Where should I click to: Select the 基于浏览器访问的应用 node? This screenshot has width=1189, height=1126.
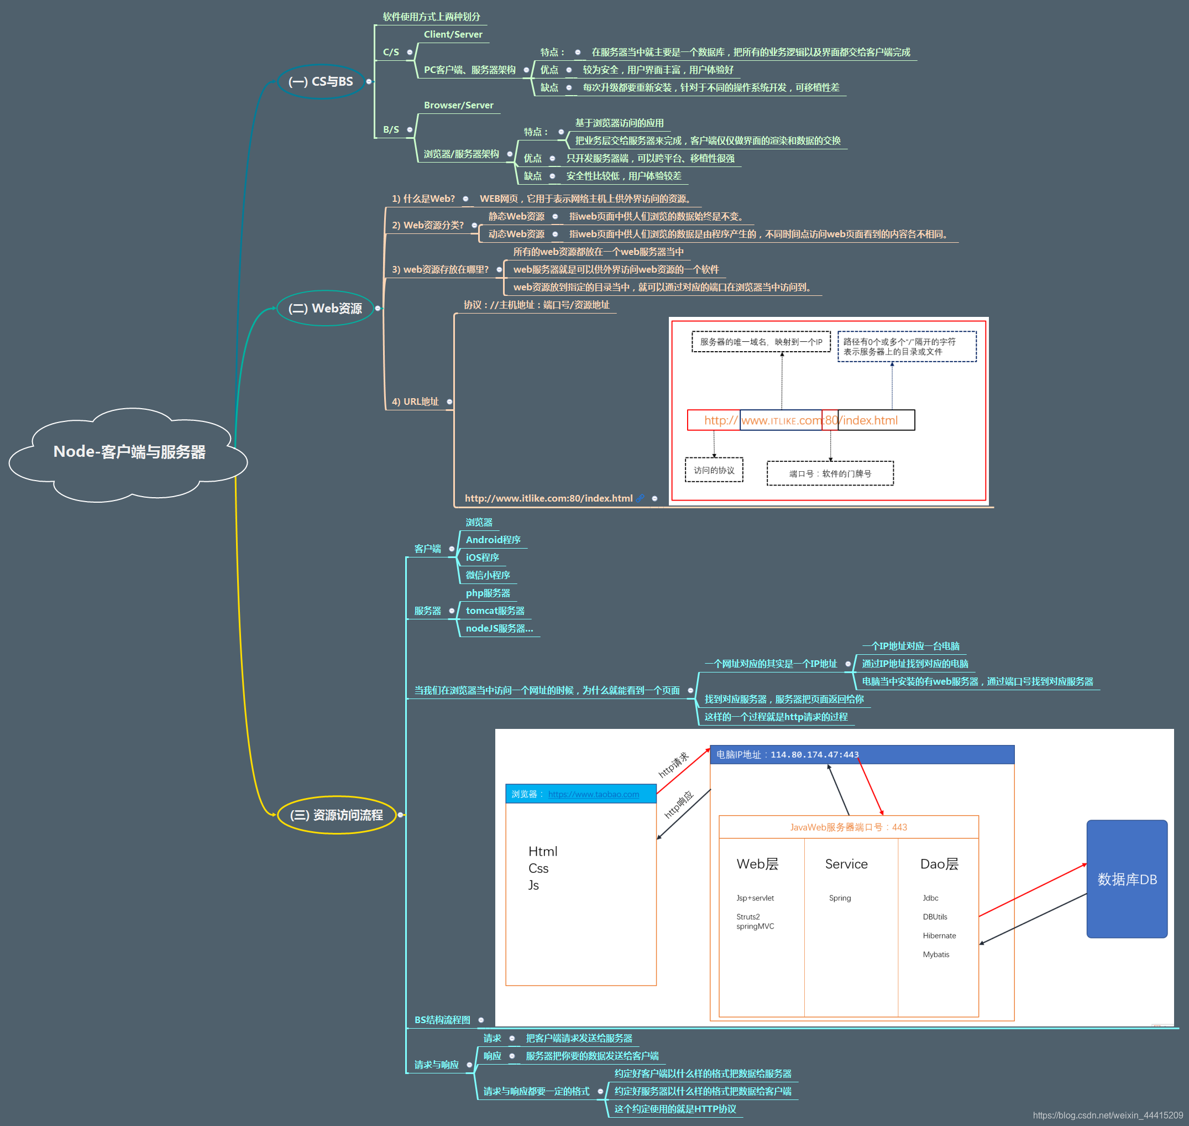tap(619, 123)
